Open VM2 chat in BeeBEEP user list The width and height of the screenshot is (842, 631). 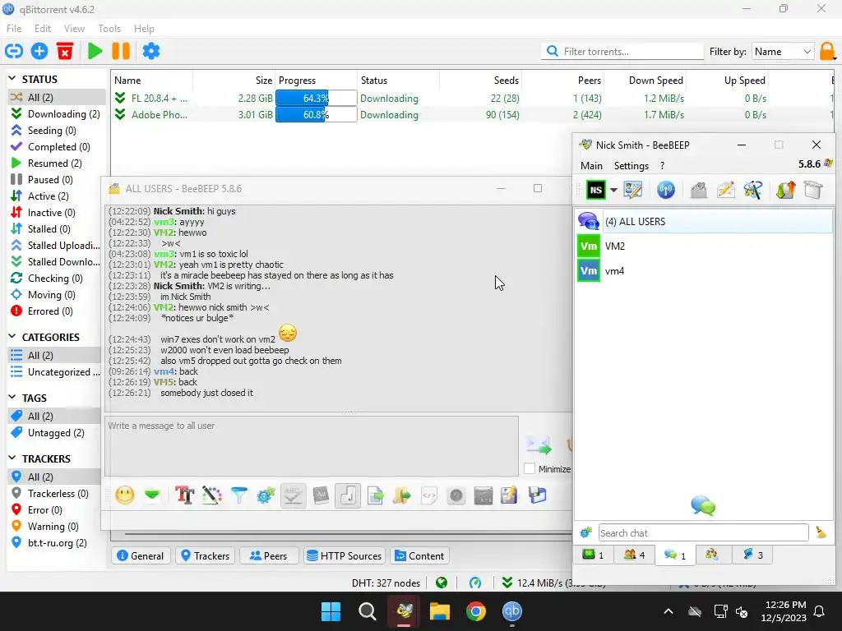pyautogui.click(x=704, y=246)
